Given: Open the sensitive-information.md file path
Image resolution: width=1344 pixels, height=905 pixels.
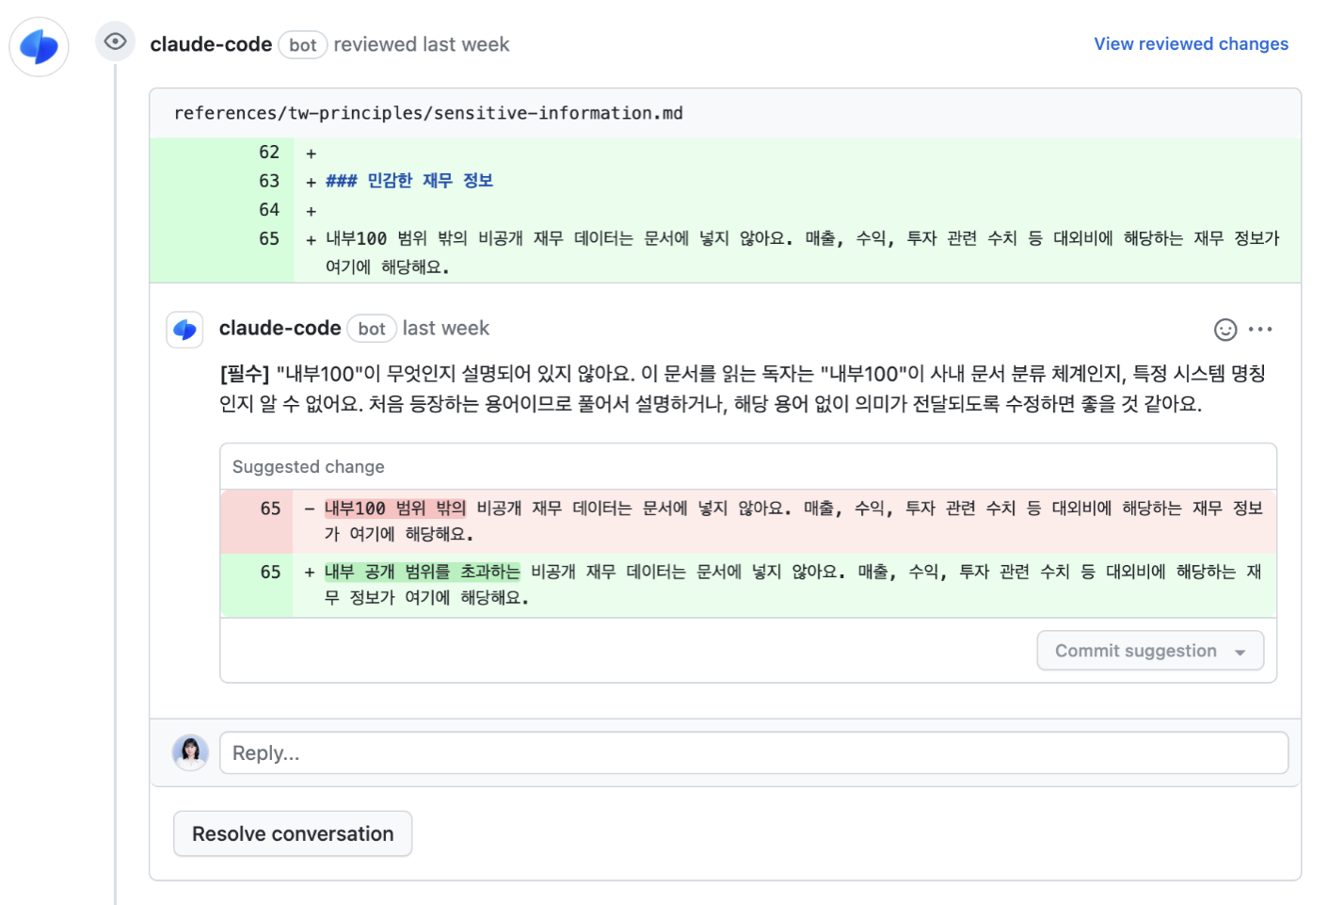Looking at the screenshot, I should (428, 113).
